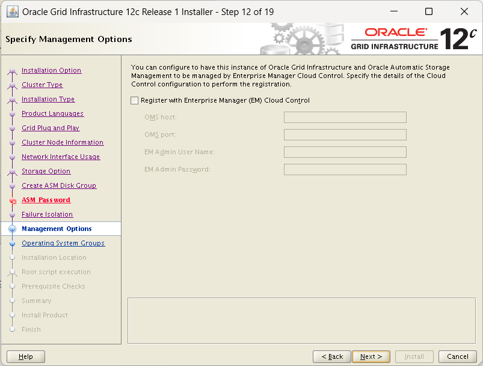The width and height of the screenshot is (483, 366).
Task: Click the red error icon beside ASM Password
Action: [13, 201]
